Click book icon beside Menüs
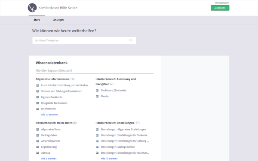 coord(97,97)
